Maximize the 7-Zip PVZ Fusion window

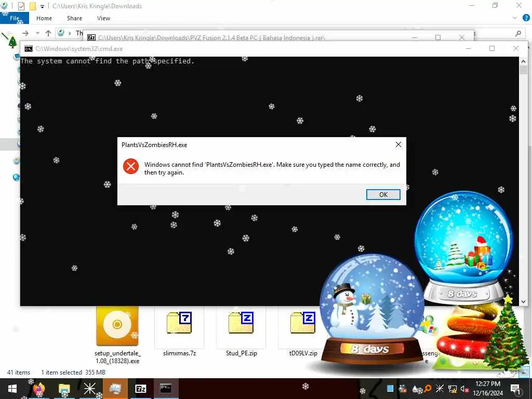pos(438,37)
